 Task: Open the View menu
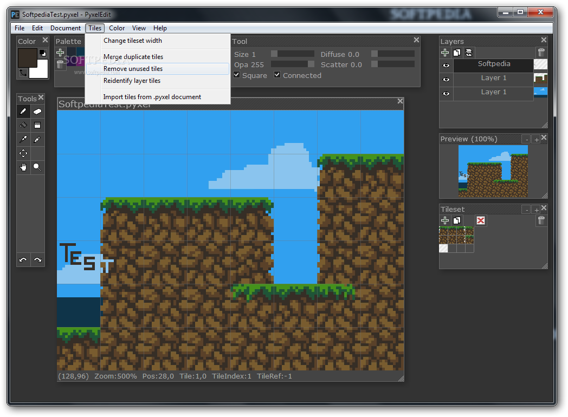click(x=139, y=28)
